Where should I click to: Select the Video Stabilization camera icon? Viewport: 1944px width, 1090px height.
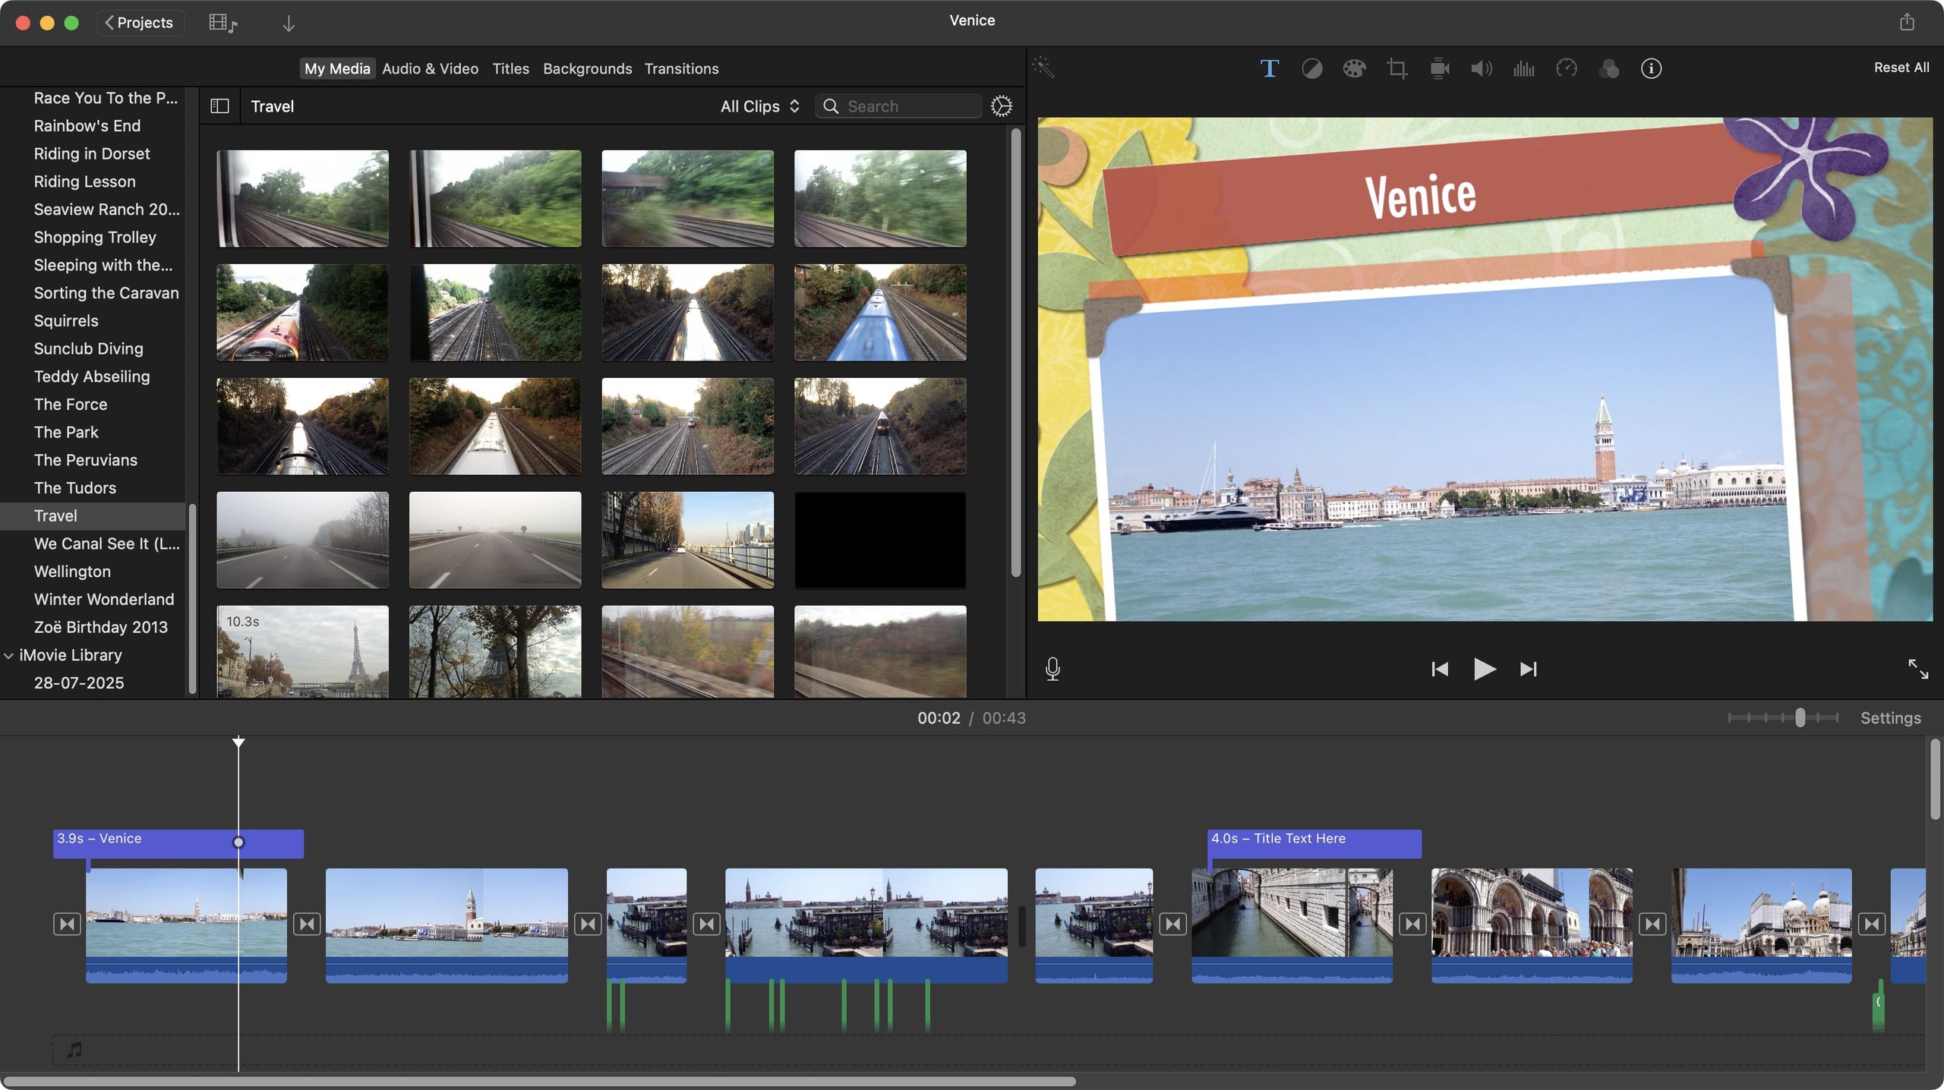1439,68
